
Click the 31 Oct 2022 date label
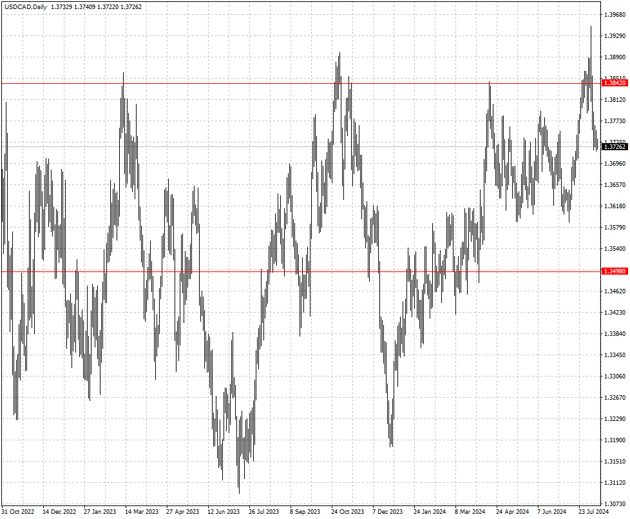tap(18, 512)
